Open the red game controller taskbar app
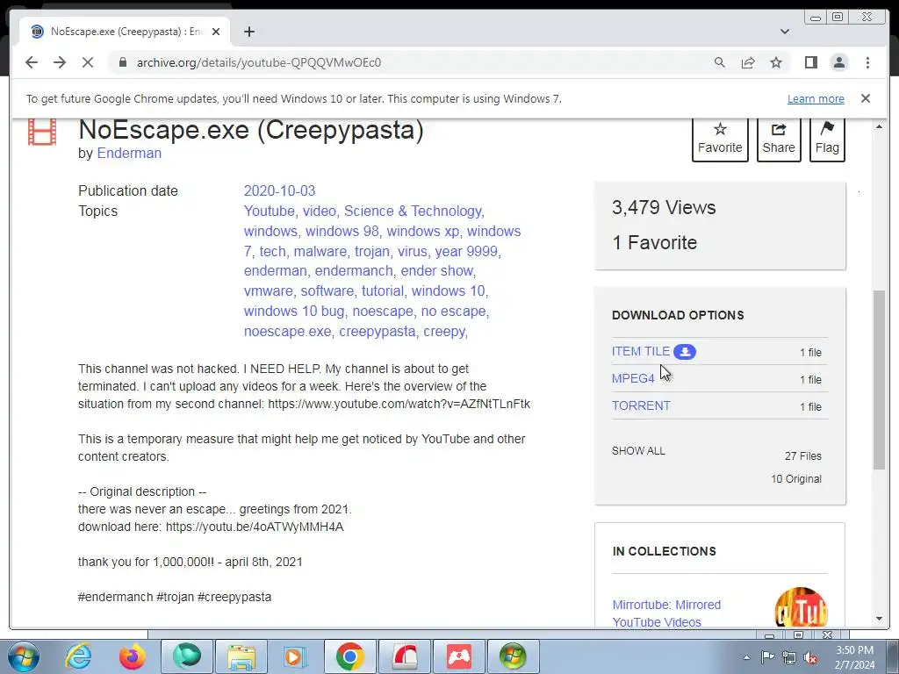This screenshot has width=899, height=674. pos(459,656)
